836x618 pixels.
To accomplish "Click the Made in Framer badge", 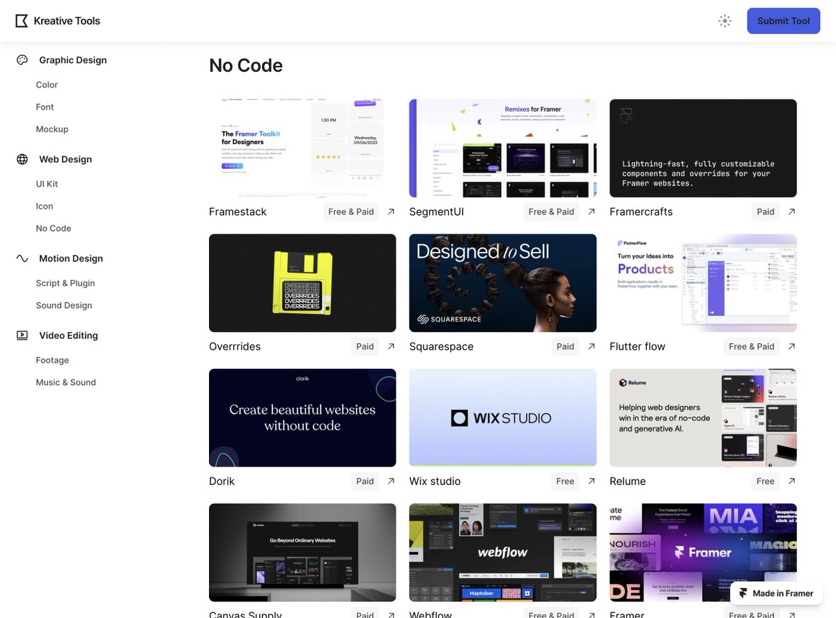I will click(777, 593).
